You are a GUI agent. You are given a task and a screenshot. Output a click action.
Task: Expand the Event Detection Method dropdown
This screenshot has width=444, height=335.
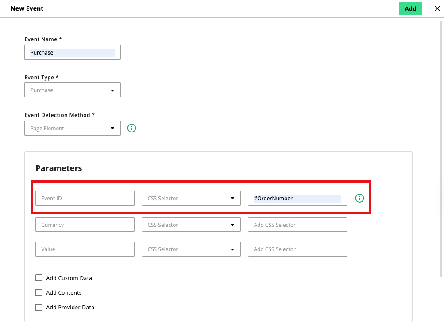pos(73,129)
